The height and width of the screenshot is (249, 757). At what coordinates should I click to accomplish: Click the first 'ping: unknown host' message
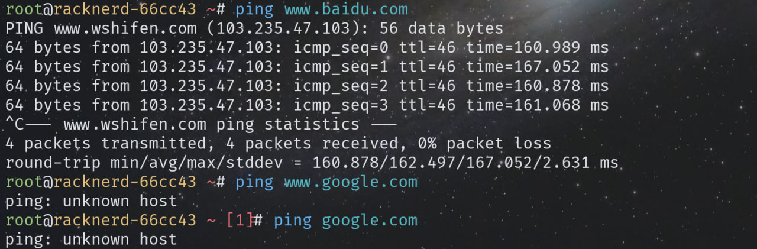coord(91,201)
